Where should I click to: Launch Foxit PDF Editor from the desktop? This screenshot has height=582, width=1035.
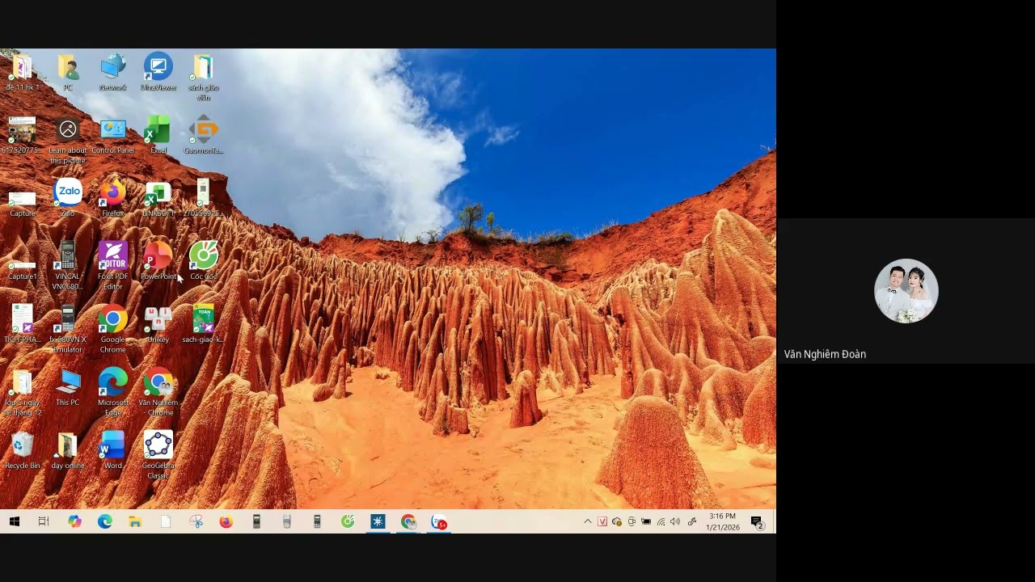[x=113, y=267]
